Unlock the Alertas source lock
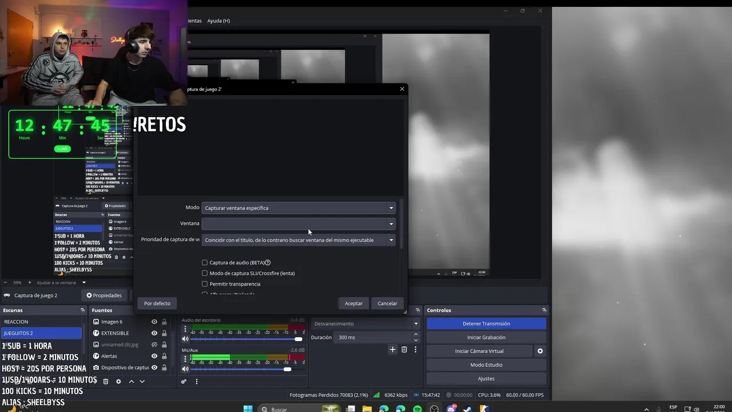The width and height of the screenshot is (732, 412). (164, 356)
